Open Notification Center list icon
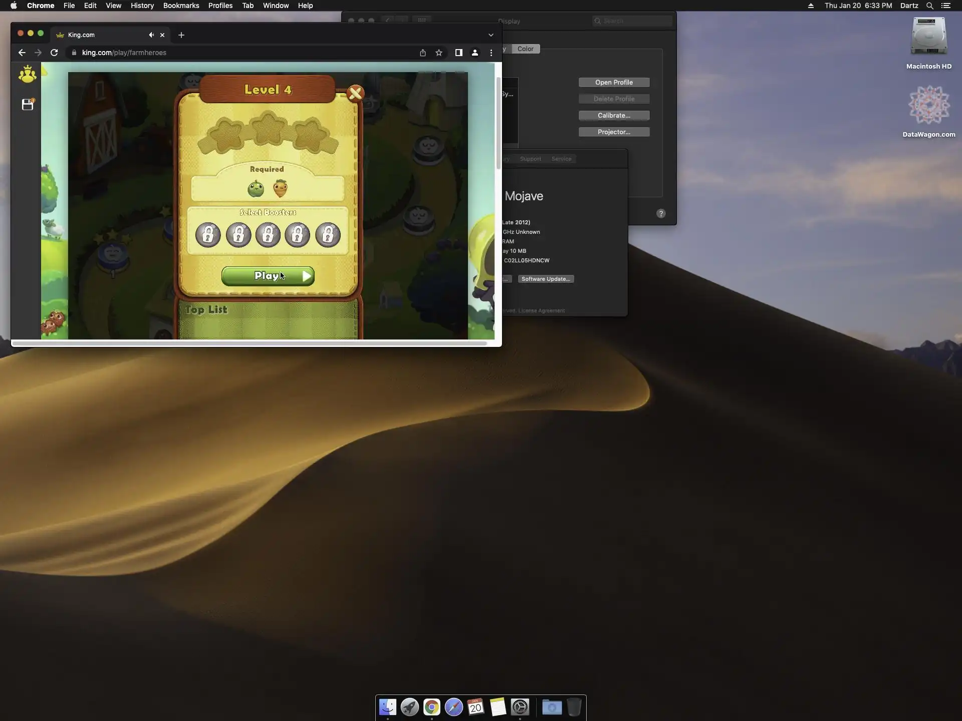Viewport: 962px width, 721px height. point(946,6)
